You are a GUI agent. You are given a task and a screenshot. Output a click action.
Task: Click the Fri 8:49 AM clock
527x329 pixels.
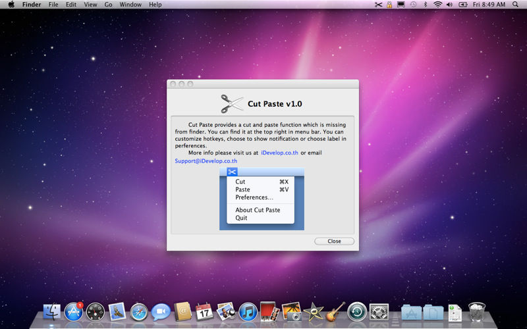(489, 5)
